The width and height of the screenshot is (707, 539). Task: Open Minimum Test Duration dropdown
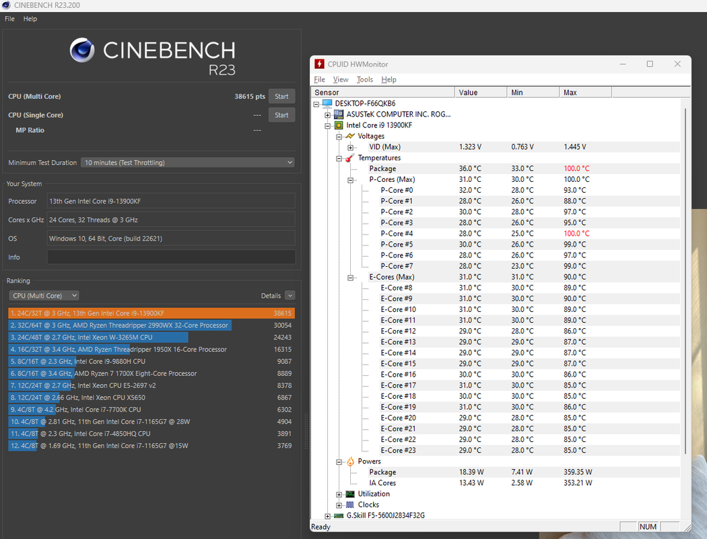[x=188, y=162]
